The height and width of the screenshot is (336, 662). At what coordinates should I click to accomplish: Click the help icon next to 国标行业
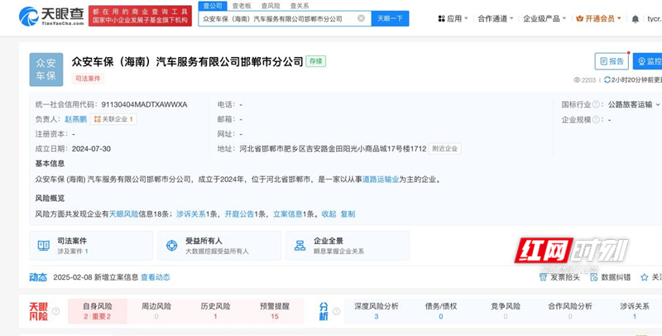pyautogui.click(x=596, y=104)
